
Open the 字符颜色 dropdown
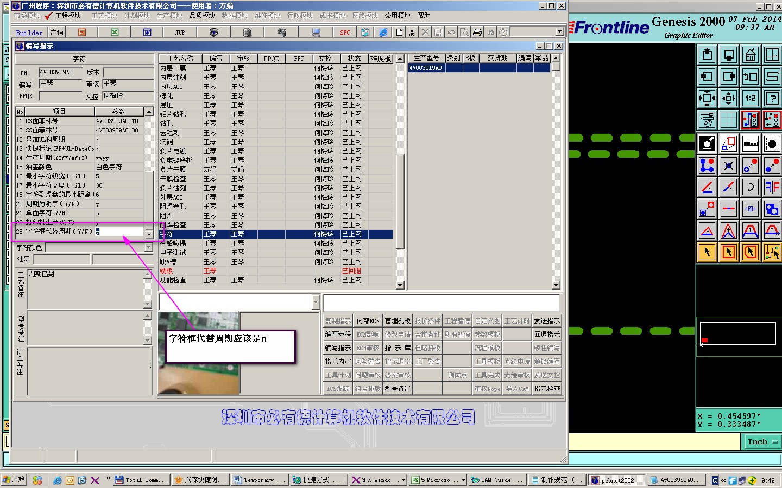click(x=149, y=247)
